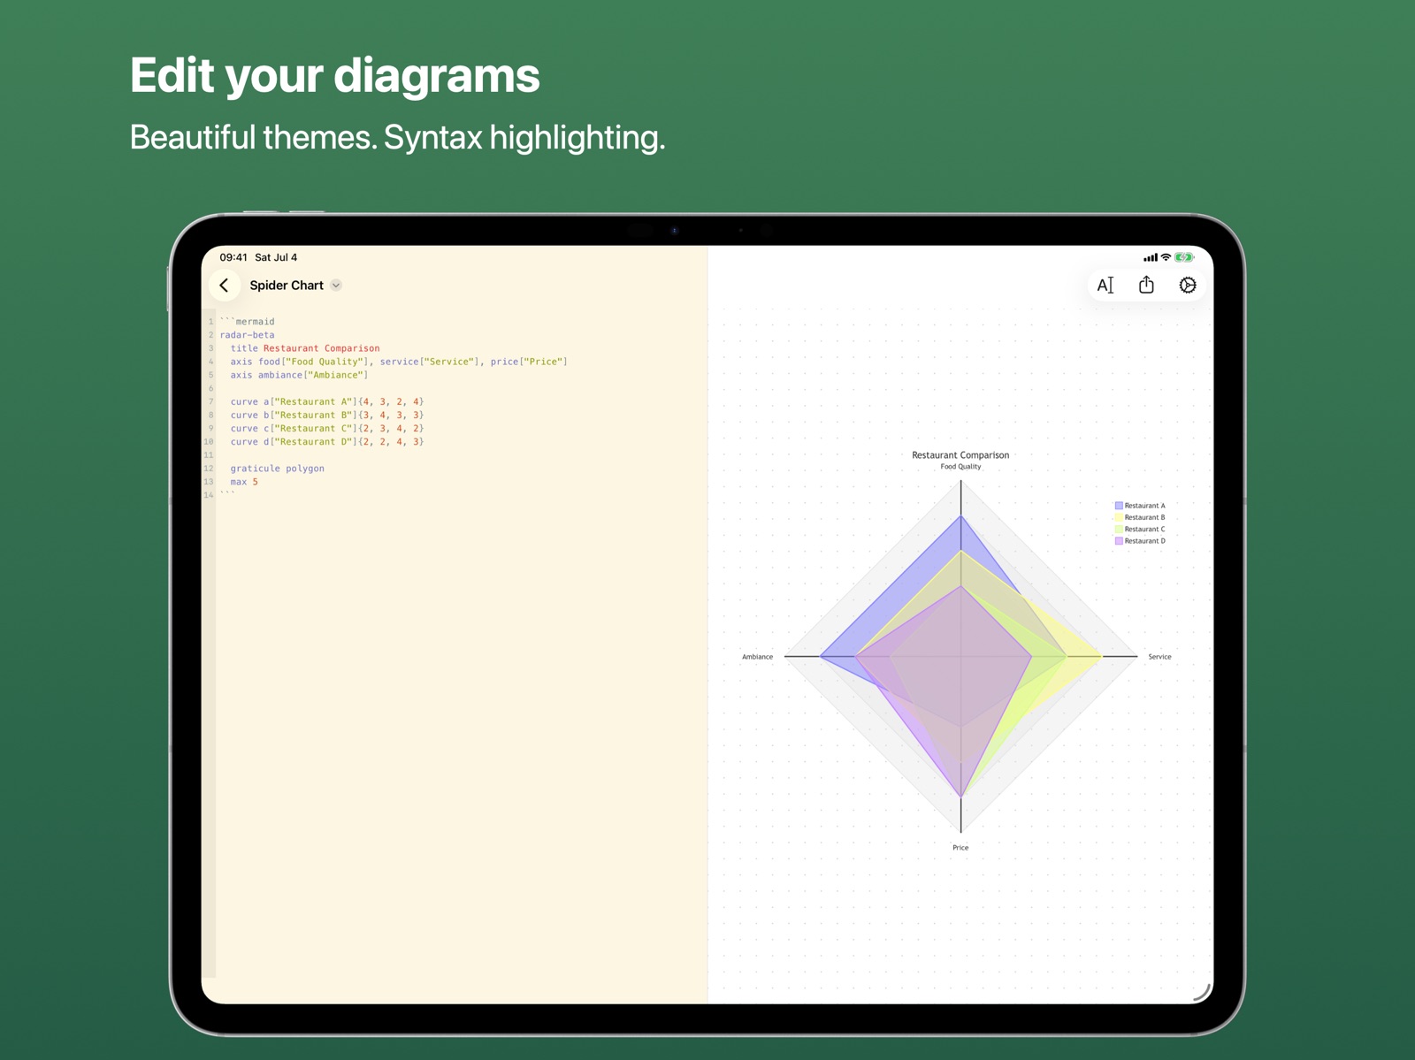The height and width of the screenshot is (1060, 1415).
Task: Click the Restaurant B legend color swatch
Action: (1119, 517)
